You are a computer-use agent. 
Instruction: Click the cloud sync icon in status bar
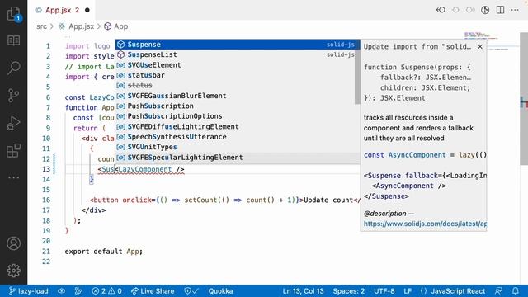click(61, 291)
